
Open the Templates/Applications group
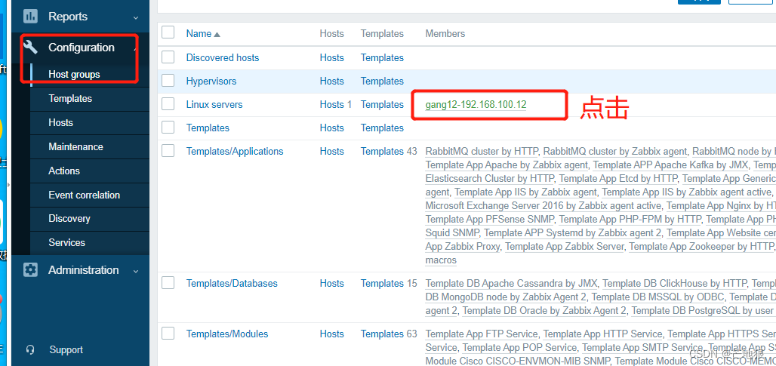235,152
